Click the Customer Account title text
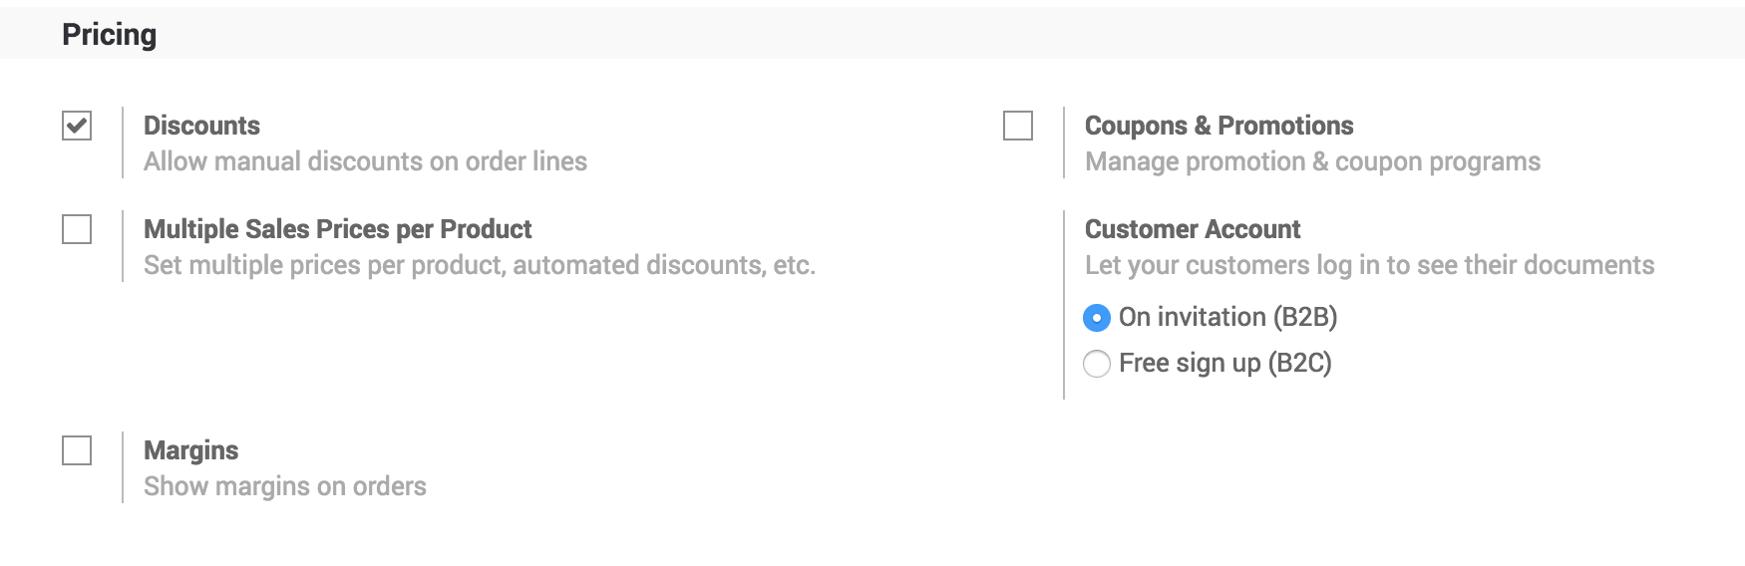1745x566 pixels. pyautogui.click(x=1192, y=229)
